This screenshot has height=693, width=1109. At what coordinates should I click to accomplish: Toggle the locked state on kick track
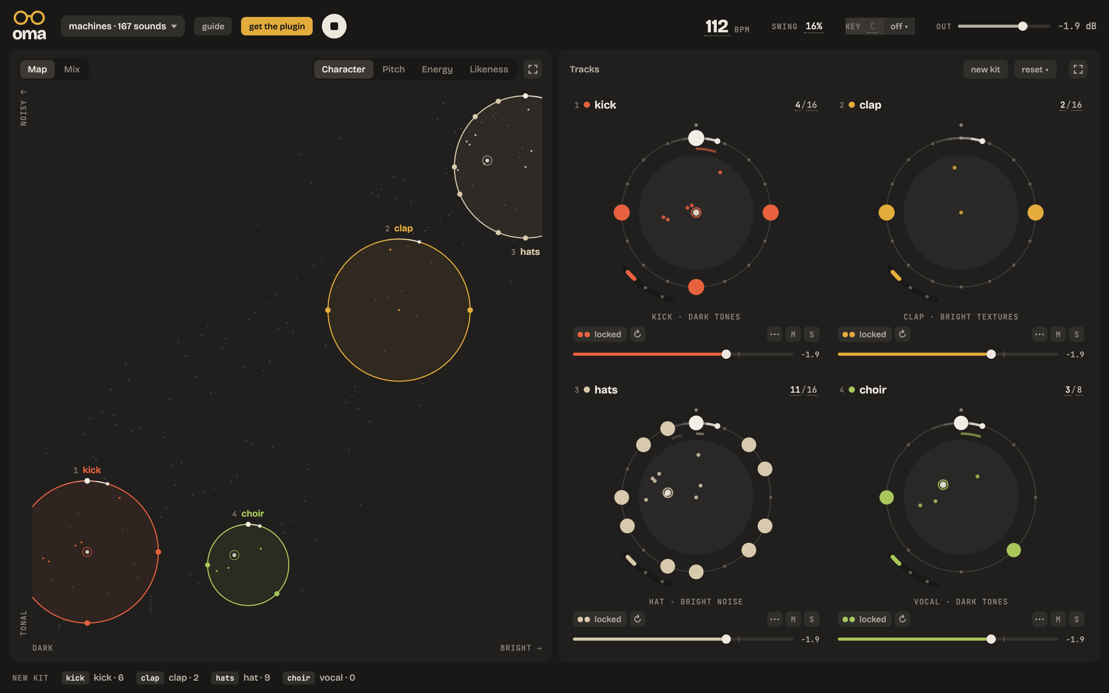[600, 334]
